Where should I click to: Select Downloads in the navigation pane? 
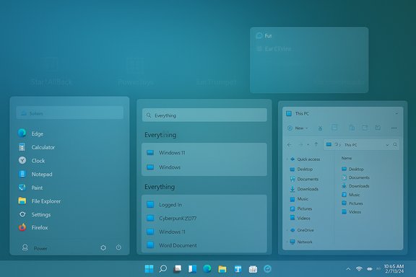304,189
